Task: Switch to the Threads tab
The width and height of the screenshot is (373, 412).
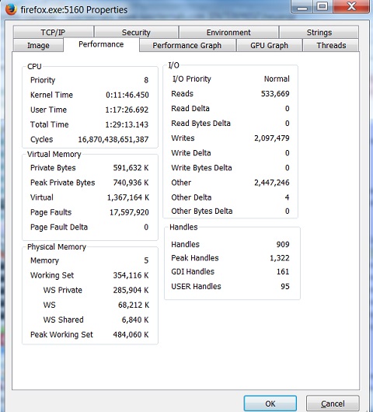Action: click(x=331, y=45)
